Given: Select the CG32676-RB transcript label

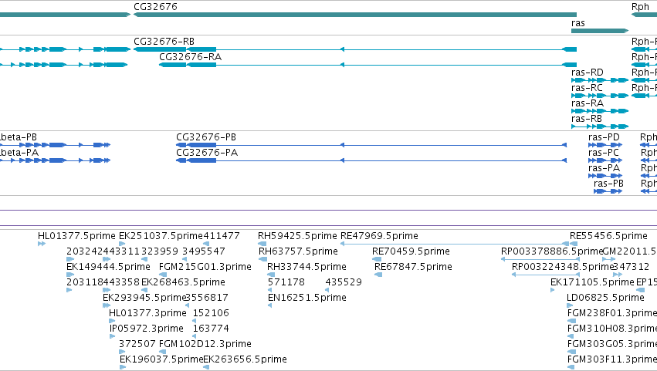Looking at the screenshot, I should coord(164,42).
